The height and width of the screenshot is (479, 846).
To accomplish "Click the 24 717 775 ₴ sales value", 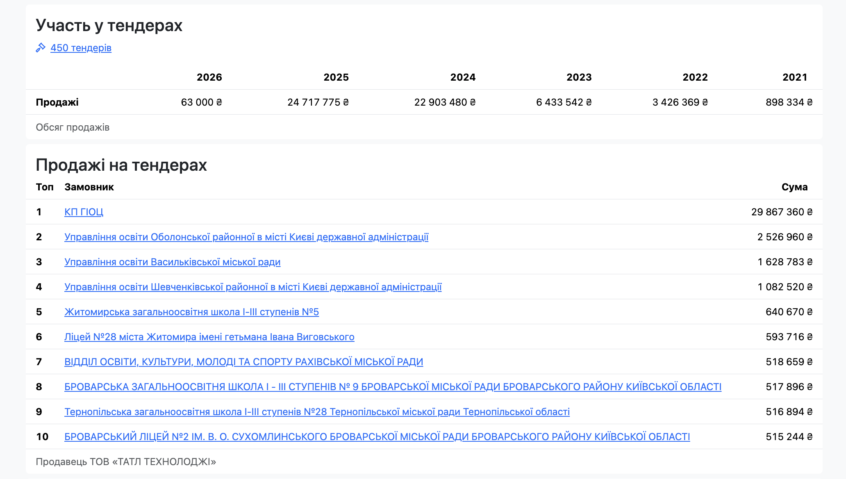I will 318,102.
